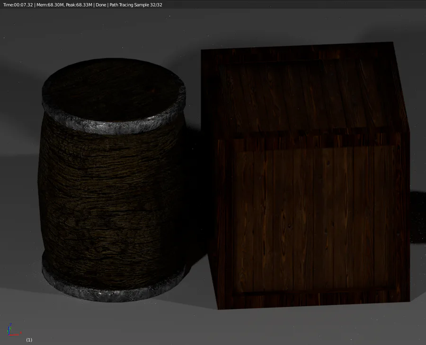Click the memory readout 'Mem:68.30M, Peak:68.33M'
Image resolution: width=426 pixels, height=345 pixels.
tap(64, 5)
